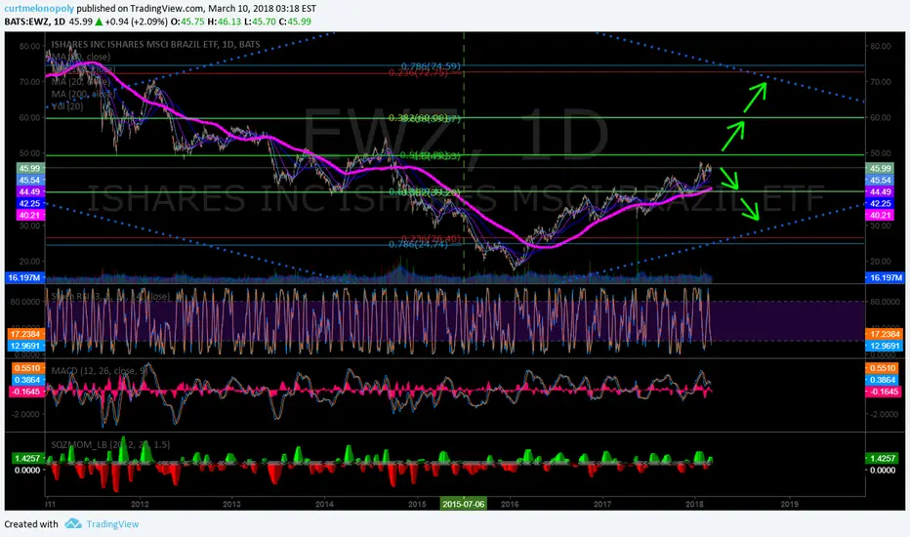Click the blue 0.3864 MACD tag on left
Viewport: 910px width, 537px height.
tap(27, 380)
